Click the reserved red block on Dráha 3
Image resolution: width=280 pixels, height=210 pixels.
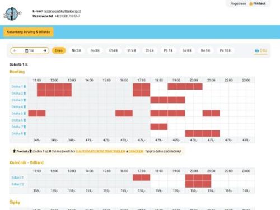167,100
